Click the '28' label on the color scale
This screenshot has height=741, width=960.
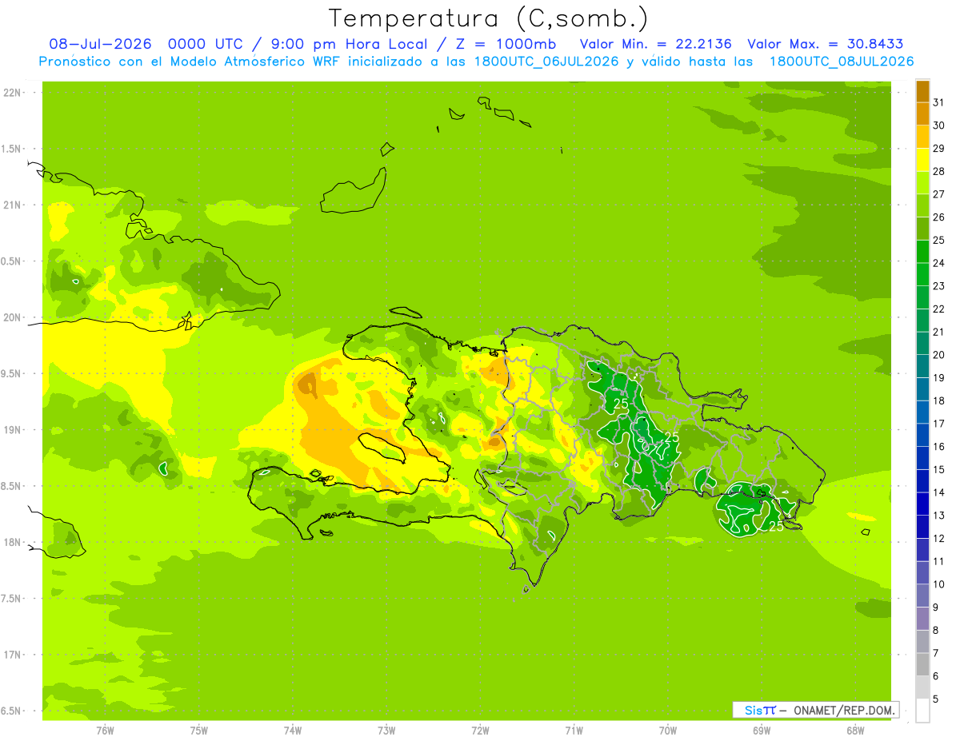point(938,171)
